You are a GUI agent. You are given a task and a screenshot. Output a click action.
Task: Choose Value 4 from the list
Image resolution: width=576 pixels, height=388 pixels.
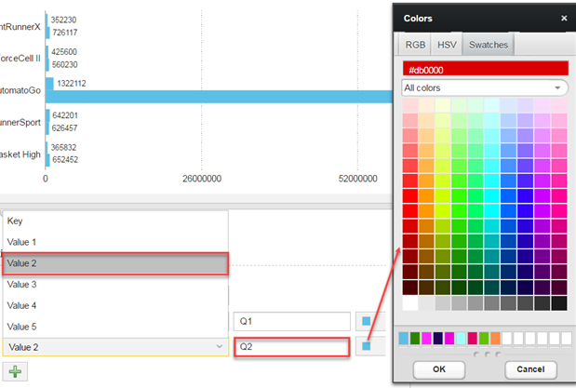coord(114,305)
